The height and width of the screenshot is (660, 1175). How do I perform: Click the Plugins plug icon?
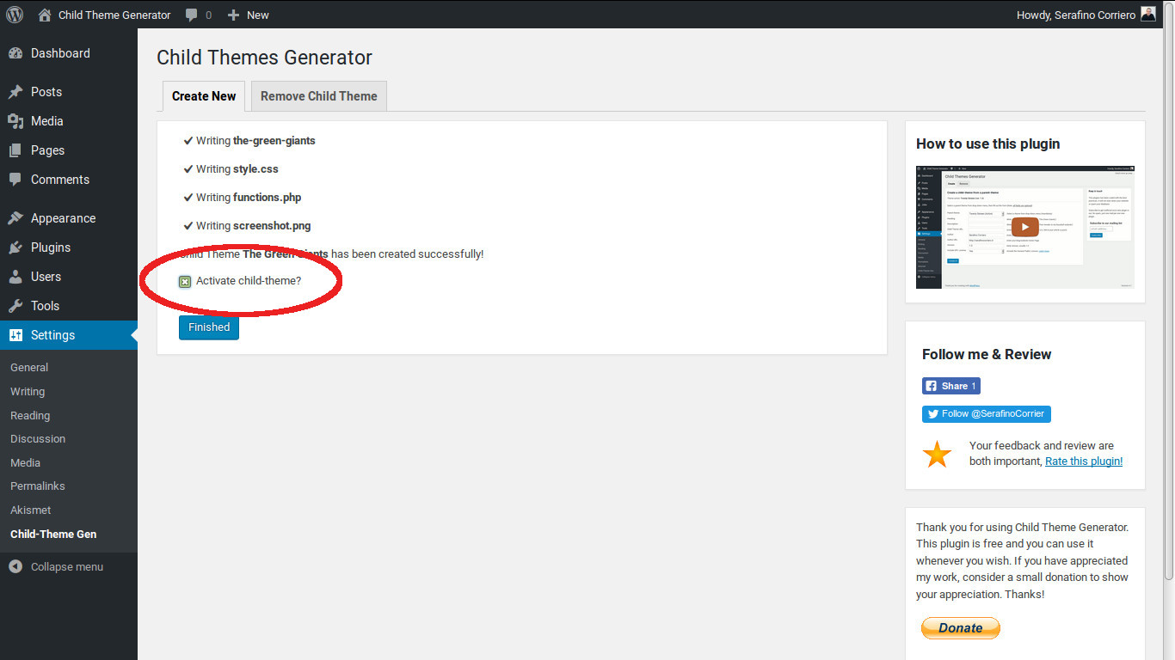point(15,247)
